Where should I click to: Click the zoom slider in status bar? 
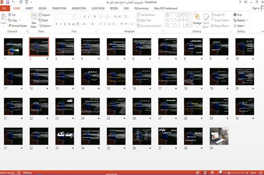pyautogui.click(x=236, y=173)
